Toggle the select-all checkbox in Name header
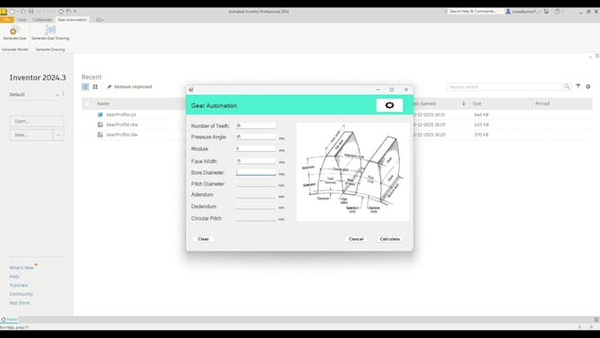 (87, 104)
